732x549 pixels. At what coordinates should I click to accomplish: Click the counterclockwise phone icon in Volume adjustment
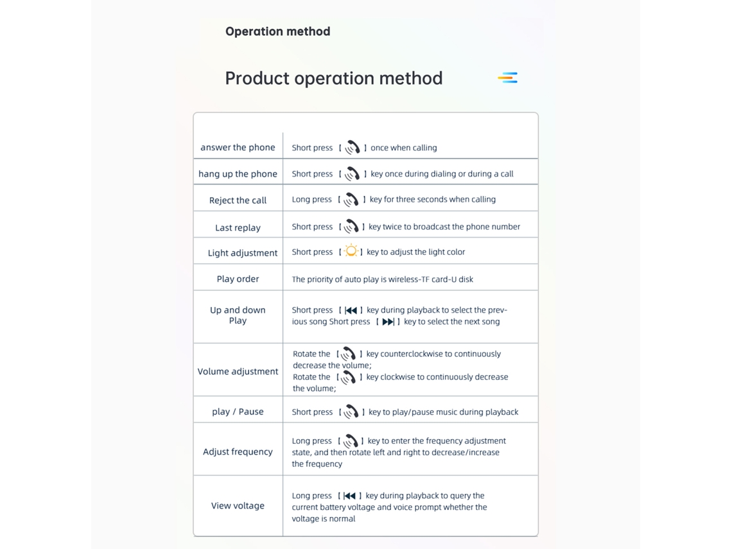[349, 354]
